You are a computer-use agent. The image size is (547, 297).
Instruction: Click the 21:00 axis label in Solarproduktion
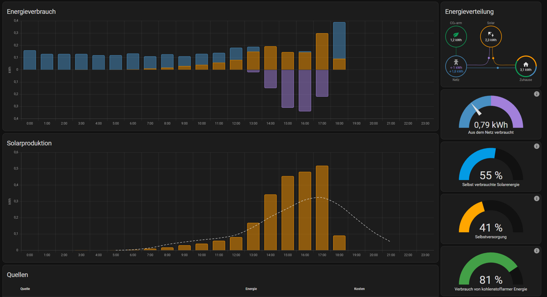tap(391, 255)
